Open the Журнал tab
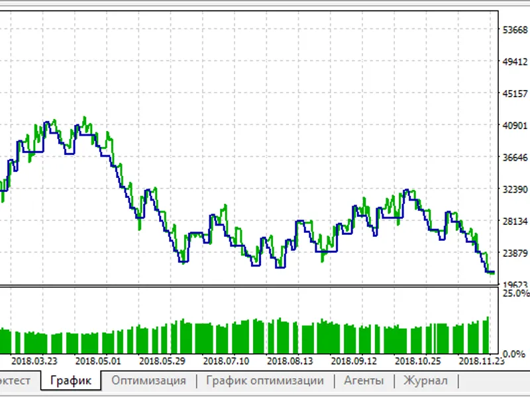The image size is (530, 397). (425, 381)
